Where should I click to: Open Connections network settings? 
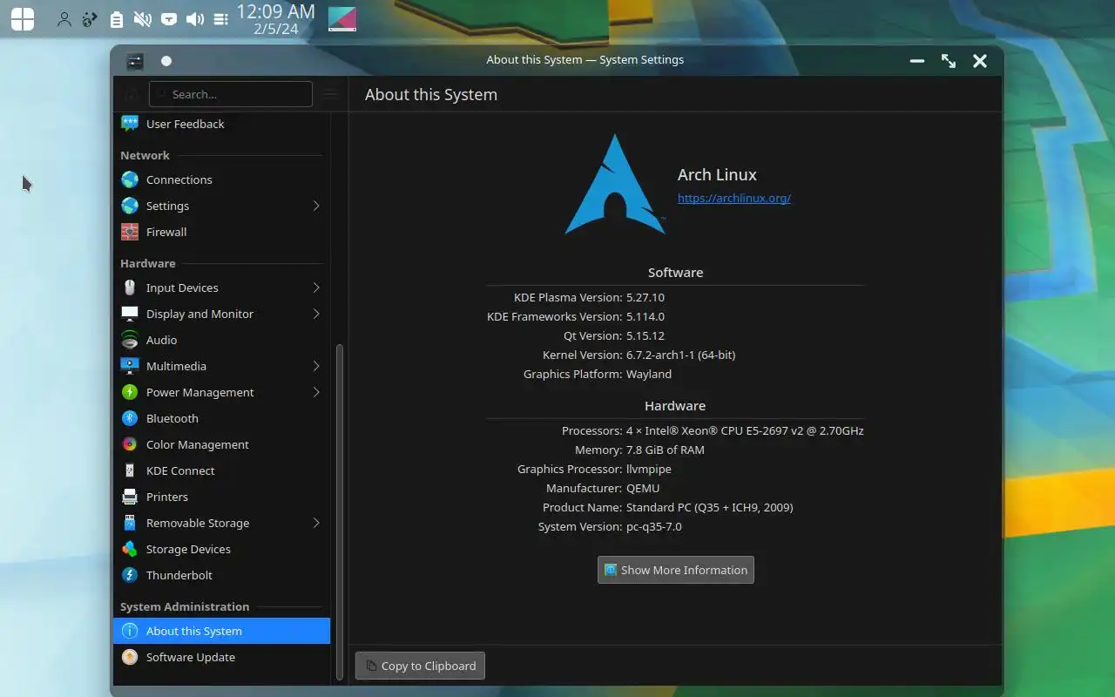pos(221,179)
